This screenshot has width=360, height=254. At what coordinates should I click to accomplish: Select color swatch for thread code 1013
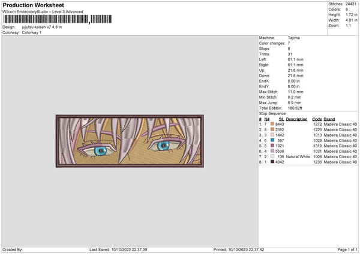(x=272, y=135)
